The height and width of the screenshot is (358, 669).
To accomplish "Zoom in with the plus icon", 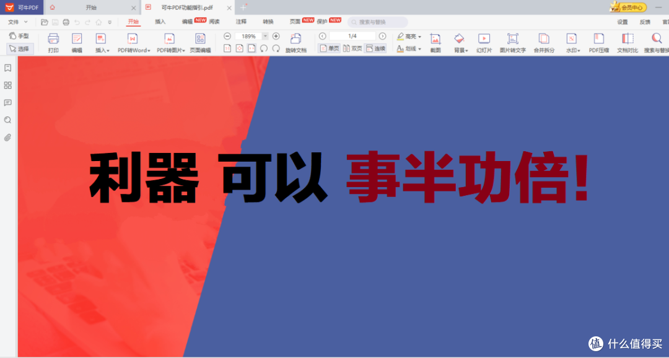I will [276, 37].
